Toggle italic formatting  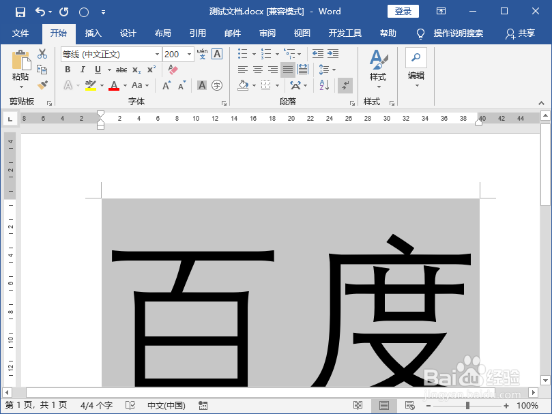(83, 70)
